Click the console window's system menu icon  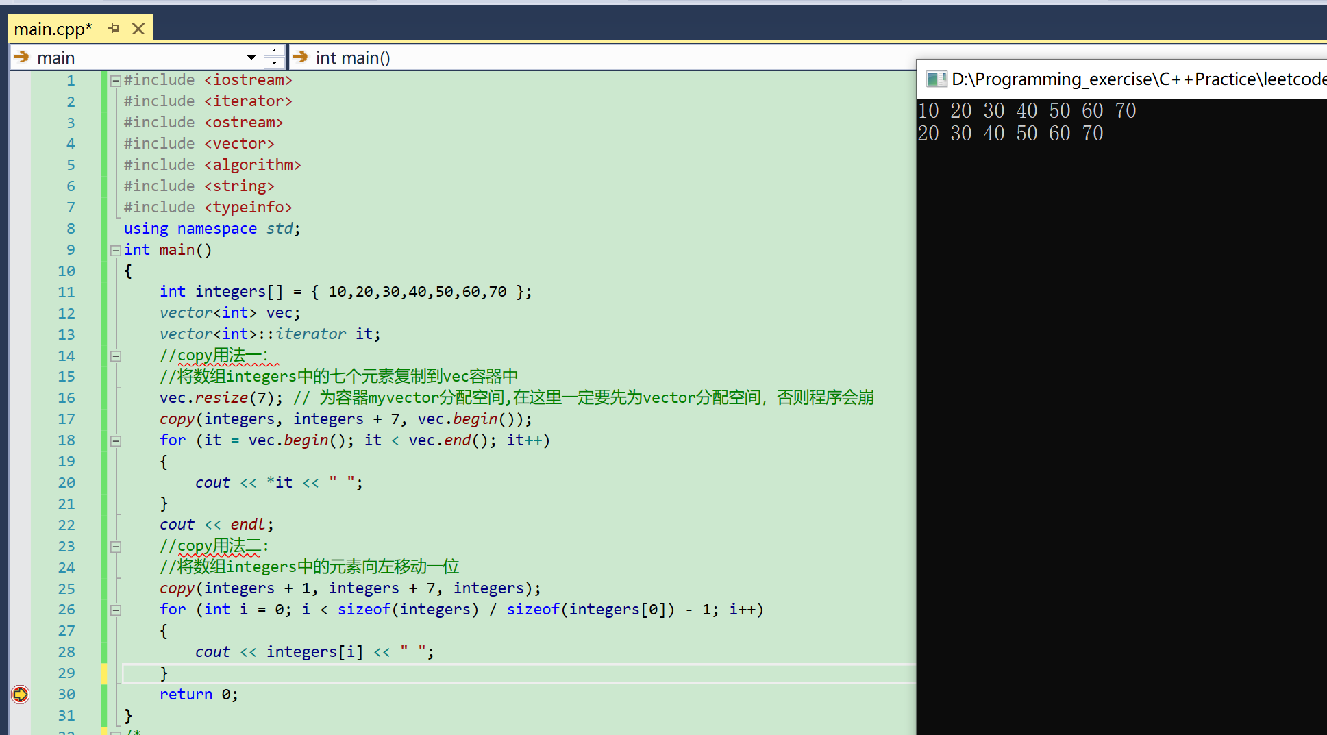click(x=936, y=79)
